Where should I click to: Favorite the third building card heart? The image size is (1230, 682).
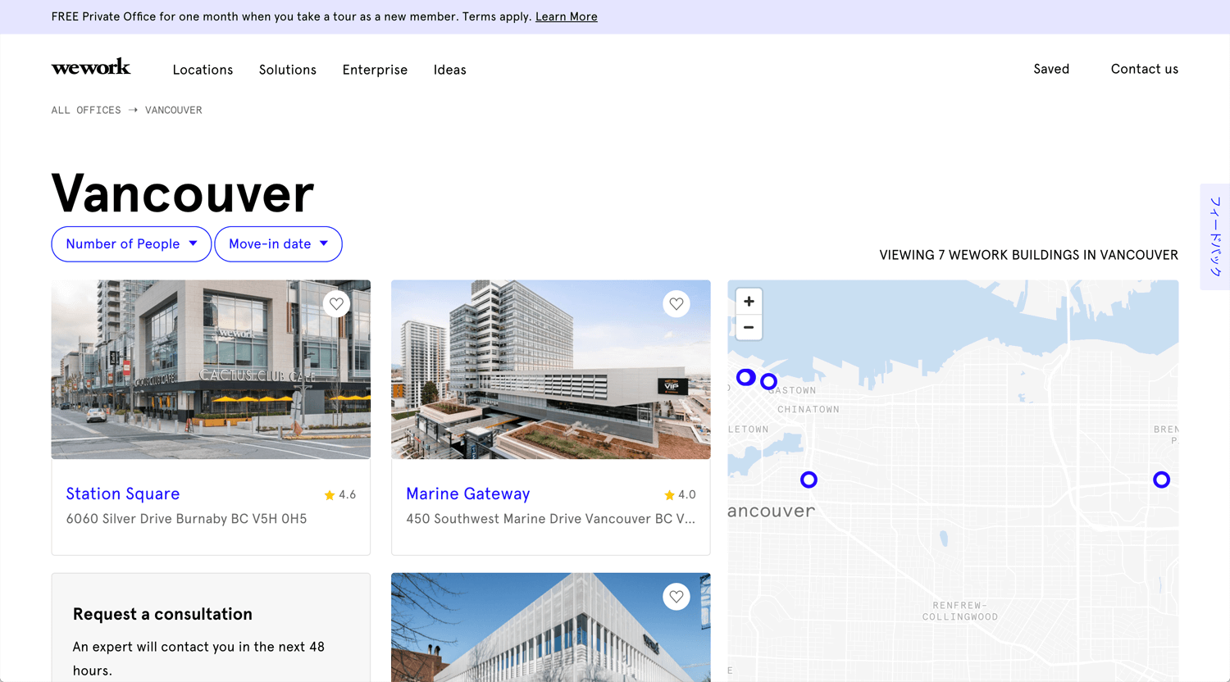tap(676, 597)
